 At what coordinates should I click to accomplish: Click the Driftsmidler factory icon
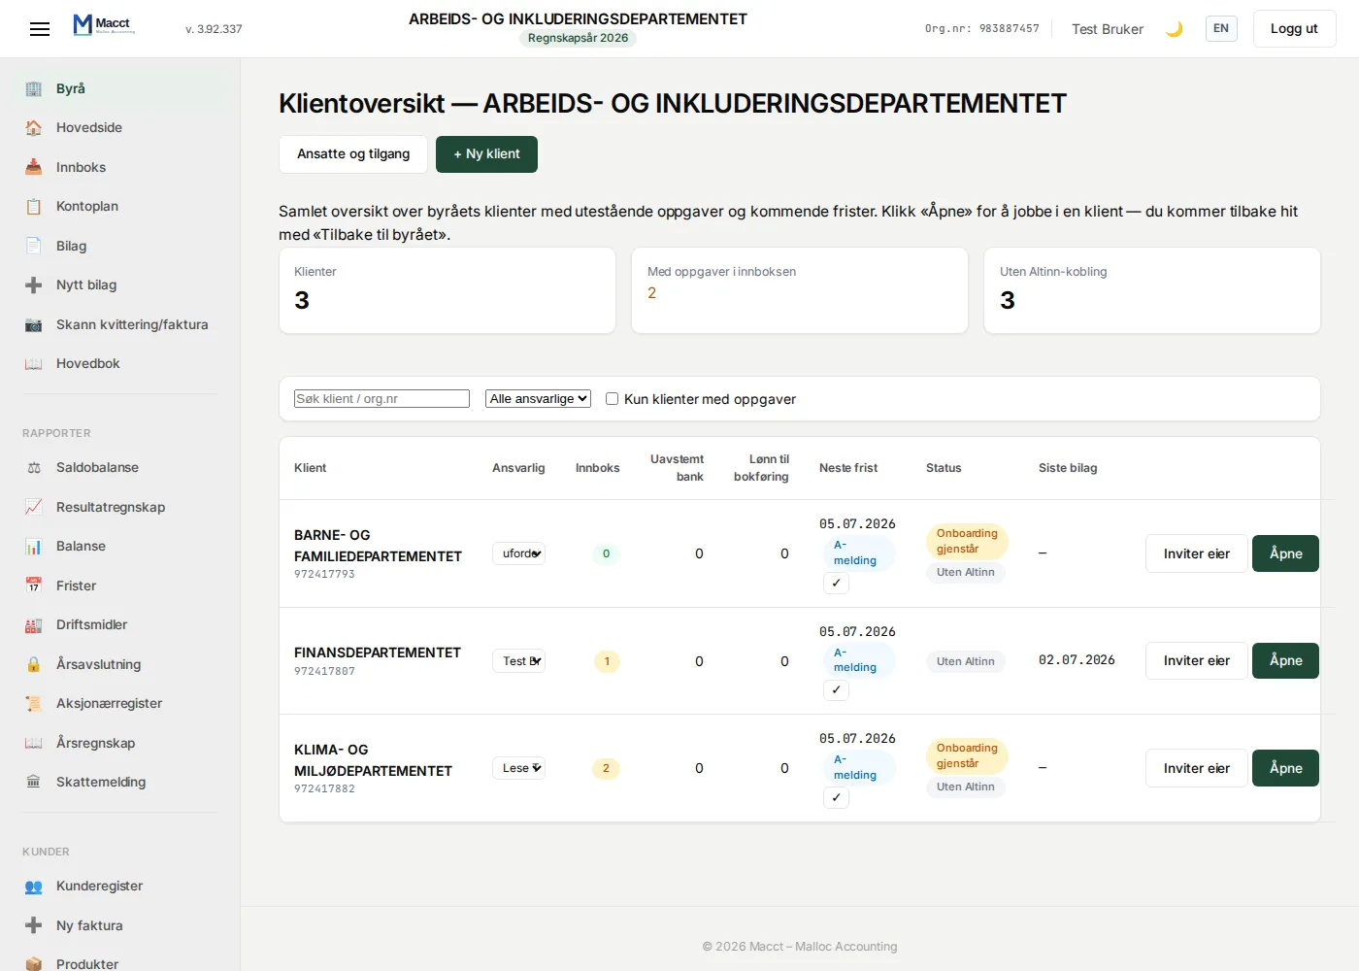[x=34, y=625]
